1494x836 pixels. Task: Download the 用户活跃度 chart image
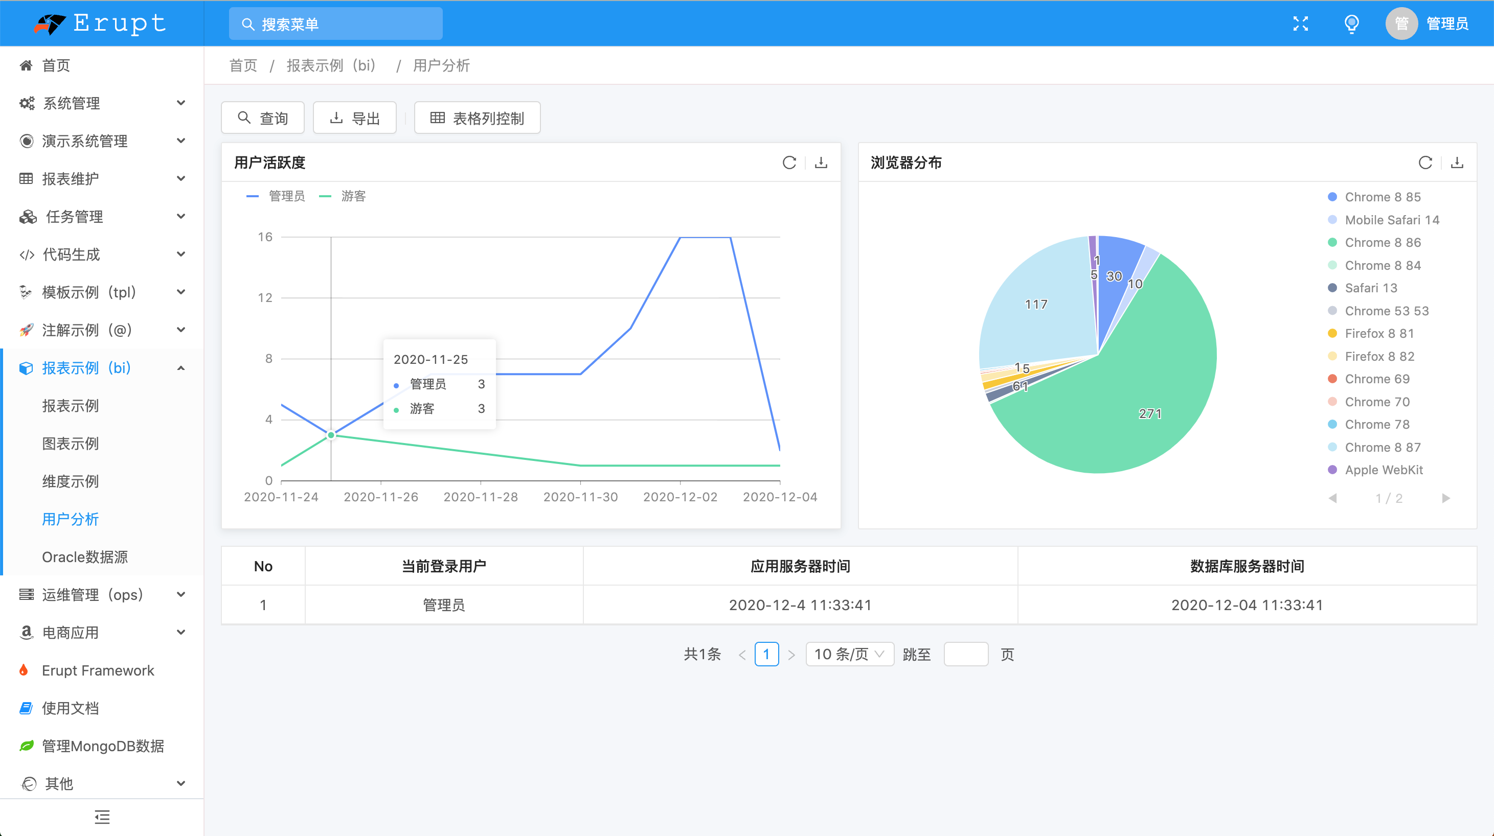coord(821,163)
